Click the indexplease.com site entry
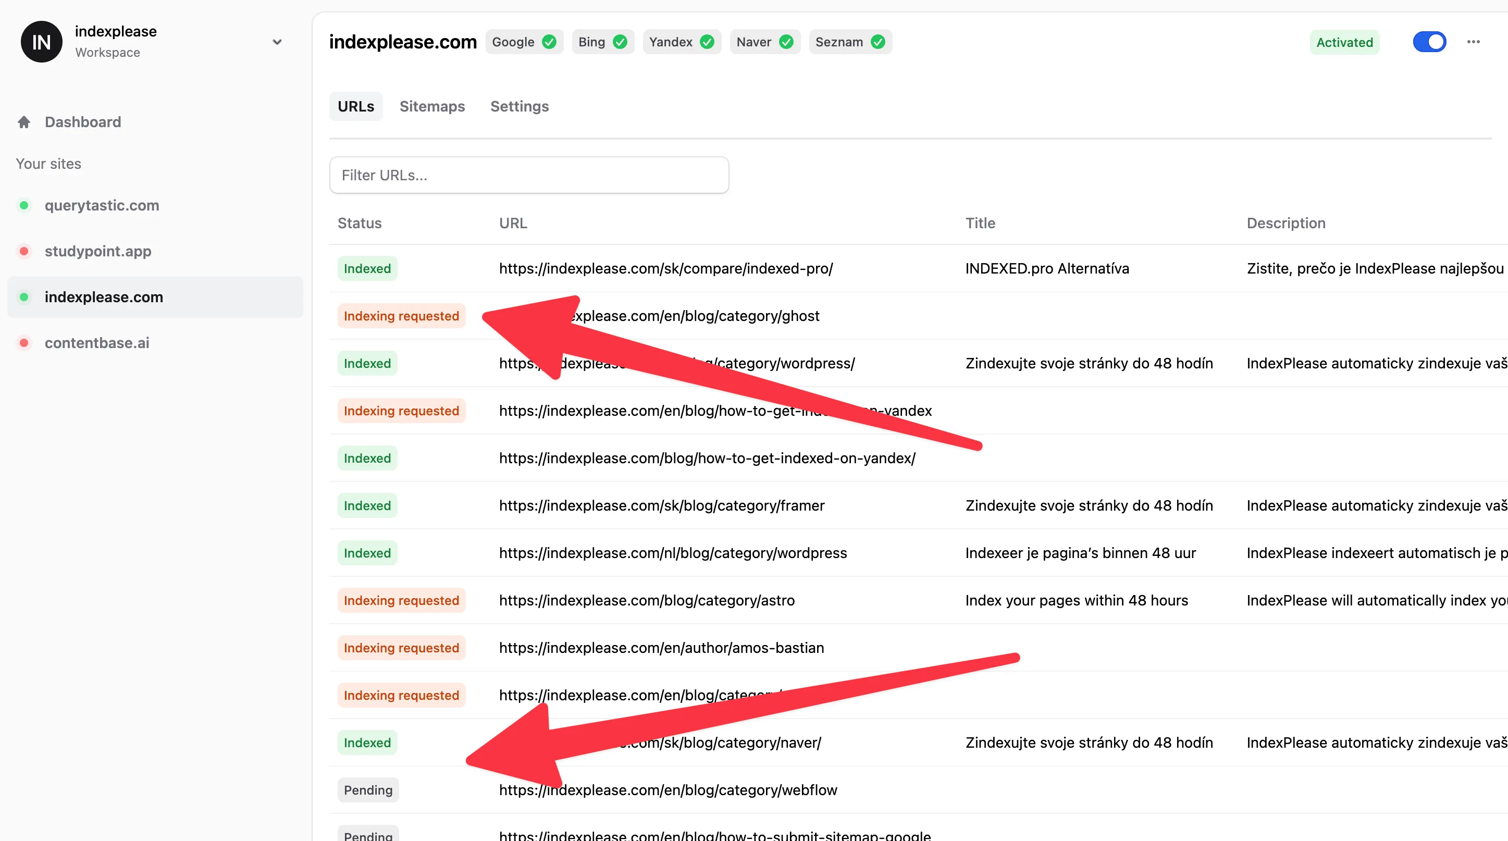 click(x=104, y=296)
